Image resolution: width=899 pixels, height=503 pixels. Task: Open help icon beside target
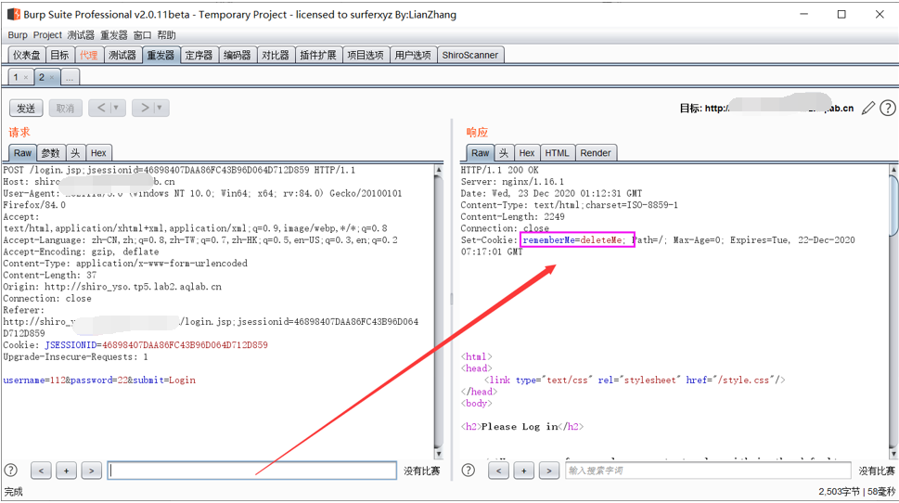pyautogui.click(x=888, y=108)
